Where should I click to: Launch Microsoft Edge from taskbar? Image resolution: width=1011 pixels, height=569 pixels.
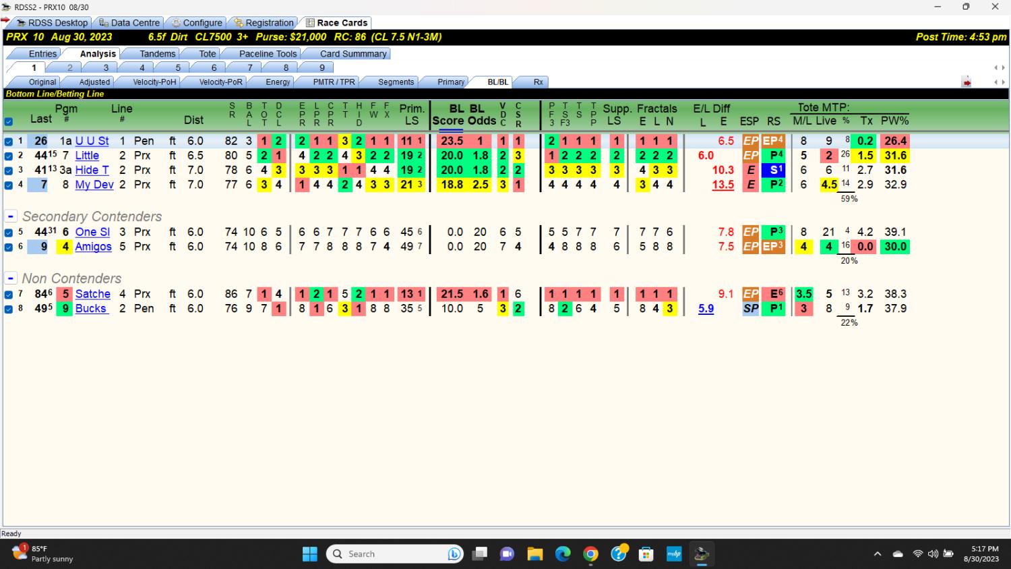563,554
